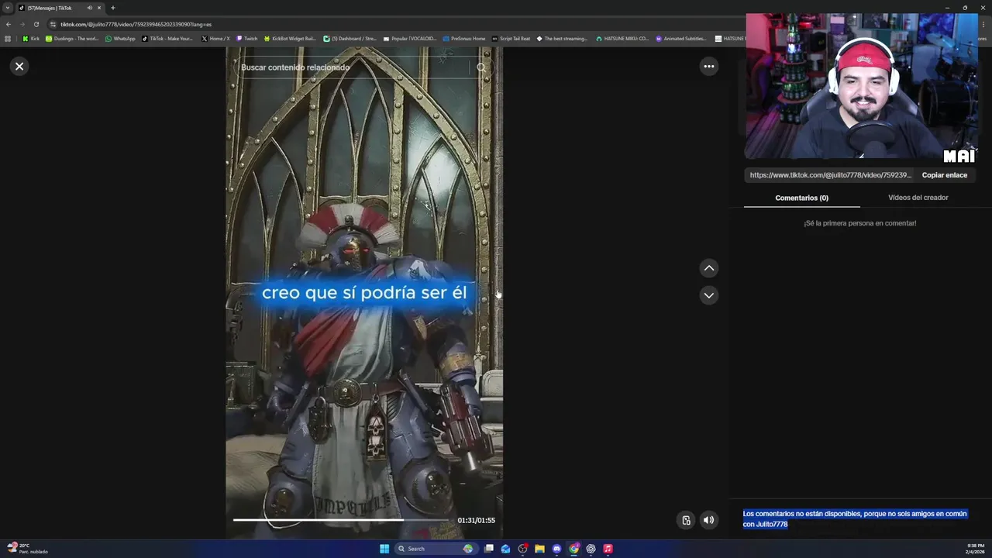Open the 'Animated Subtitles...' bookmark
This screenshot has width=992, height=558.
pyautogui.click(x=681, y=38)
